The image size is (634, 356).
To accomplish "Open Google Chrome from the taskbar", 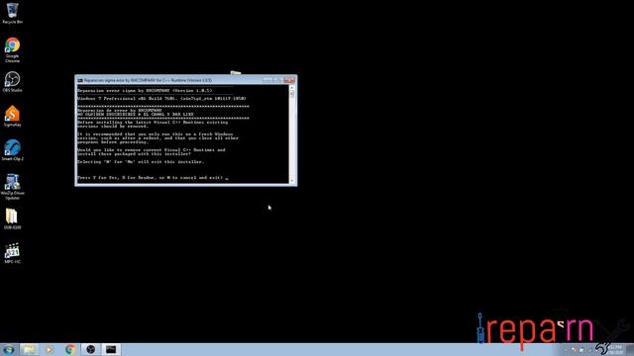I will point(70,349).
